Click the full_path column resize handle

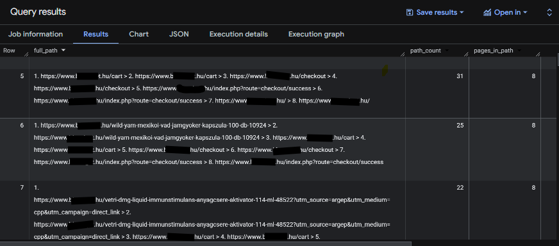403,54
